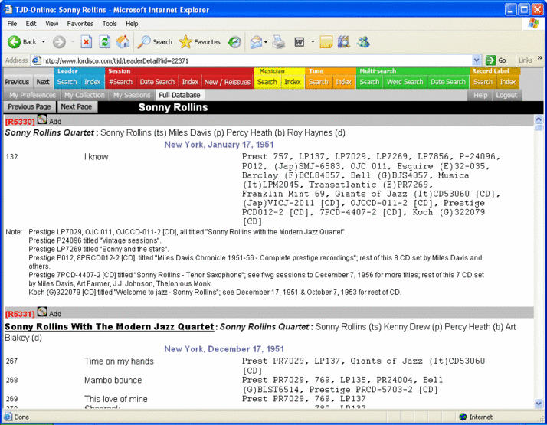
Task: Open the Mail button dropdown arrow
Action: [266, 42]
